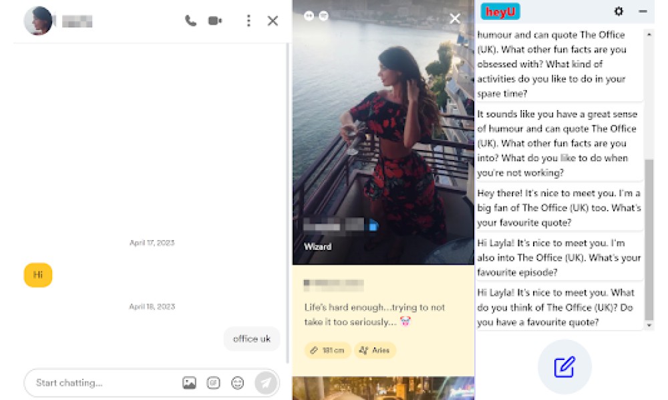Select suggestion ending "when you're not working?"
Image resolution: width=668 pixels, height=400 pixels.
(x=559, y=143)
